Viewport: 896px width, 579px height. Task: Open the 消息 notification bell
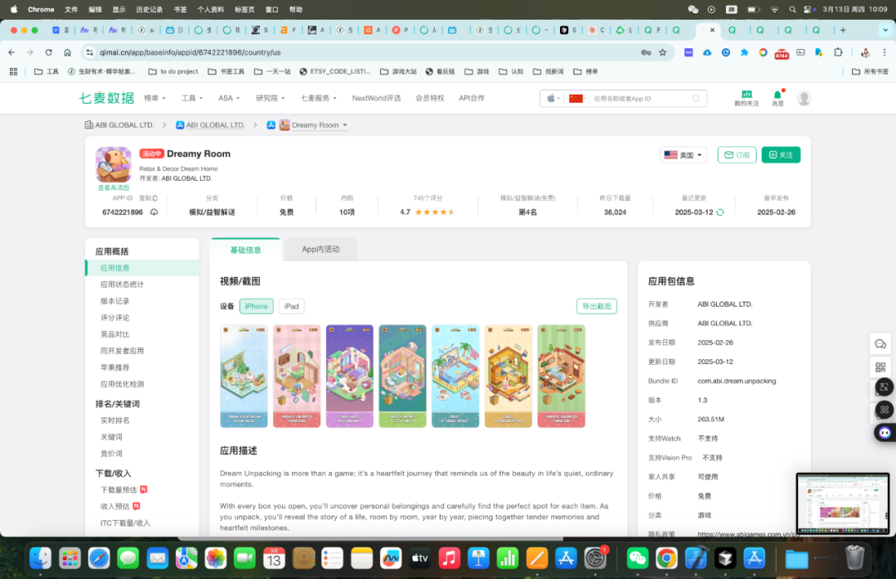pyautogui.click(x=777, y=98)
